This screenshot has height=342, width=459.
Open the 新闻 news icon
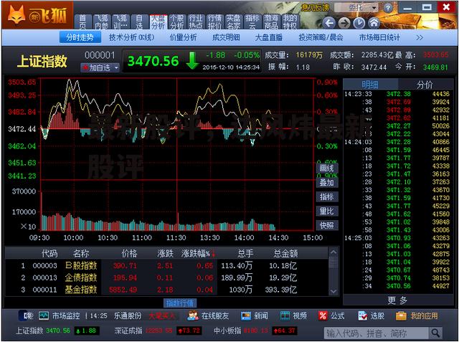[246, 315]
